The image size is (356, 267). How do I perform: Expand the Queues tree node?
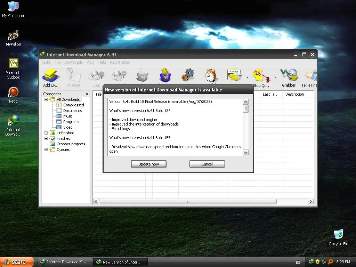[x=46, y=149]
